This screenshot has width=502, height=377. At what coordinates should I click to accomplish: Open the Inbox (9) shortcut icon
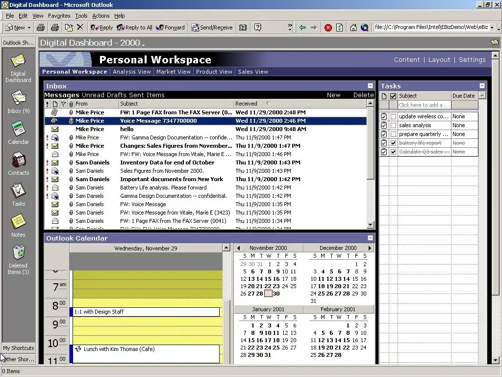pos(18,98)
